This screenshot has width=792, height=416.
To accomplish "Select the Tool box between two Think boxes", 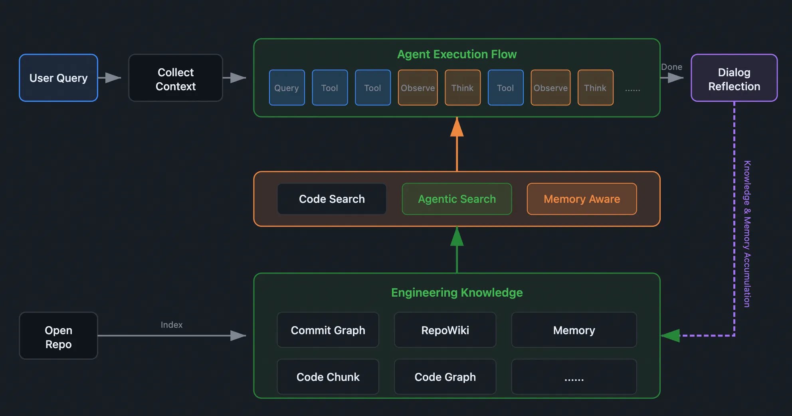I will 506,88.
